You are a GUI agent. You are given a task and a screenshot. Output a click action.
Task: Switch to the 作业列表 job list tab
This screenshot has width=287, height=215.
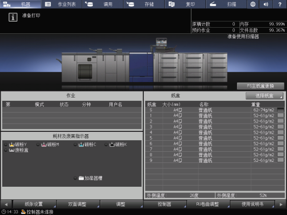[x=62, y=4]
